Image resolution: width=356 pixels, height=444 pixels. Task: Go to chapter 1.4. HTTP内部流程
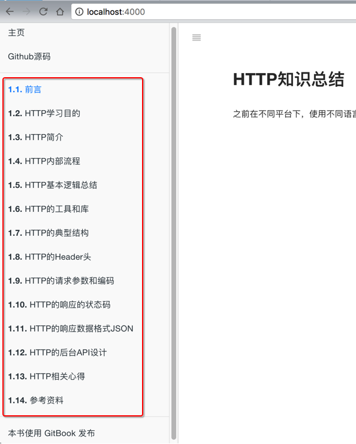click(x=44, y=161)
